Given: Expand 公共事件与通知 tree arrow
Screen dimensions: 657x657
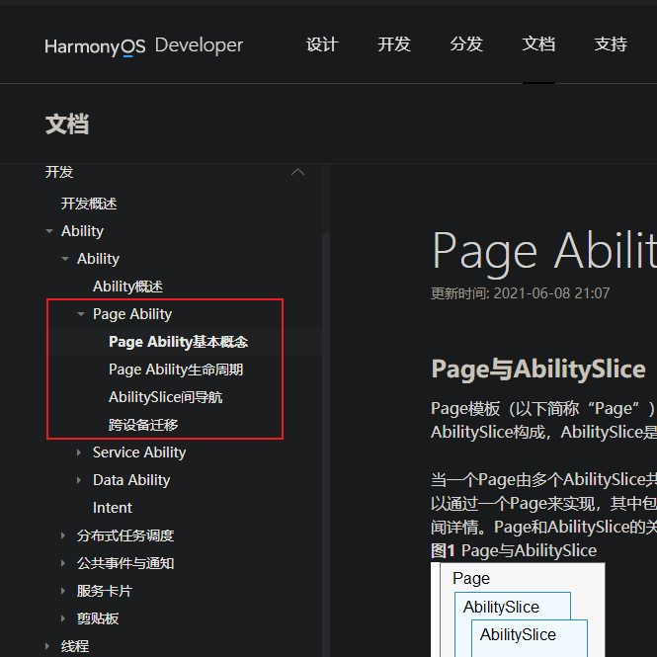Looking at the screenshot, I should click(63, 563).
